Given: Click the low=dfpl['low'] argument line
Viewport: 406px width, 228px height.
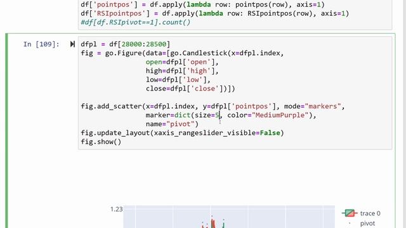Looking at the screenshot, I should (x=178, y=80).
